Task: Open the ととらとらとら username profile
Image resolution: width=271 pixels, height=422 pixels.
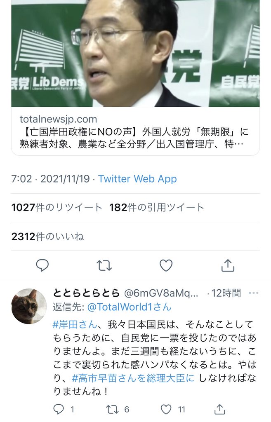Action: (x=86, y=293)
